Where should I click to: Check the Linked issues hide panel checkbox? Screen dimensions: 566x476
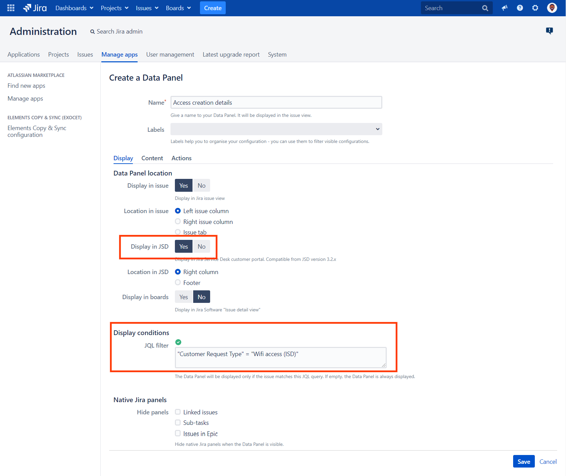point(178,412)
